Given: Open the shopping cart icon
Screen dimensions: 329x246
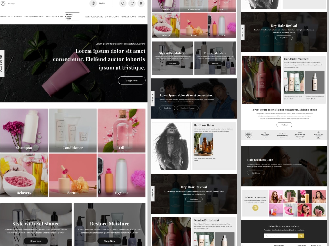Looking at the screenshot, I should coord(141,3).
